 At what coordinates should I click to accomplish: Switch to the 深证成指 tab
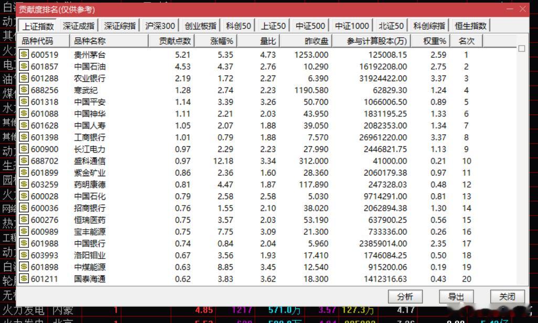point(79,26)
